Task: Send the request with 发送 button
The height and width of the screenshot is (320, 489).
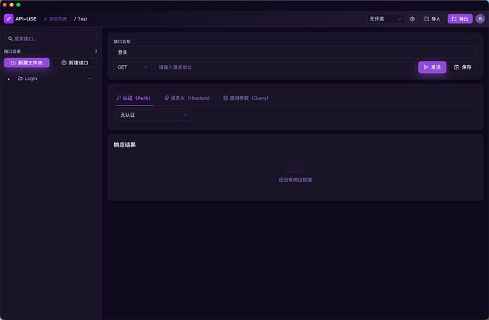Action: coord(432,67)
